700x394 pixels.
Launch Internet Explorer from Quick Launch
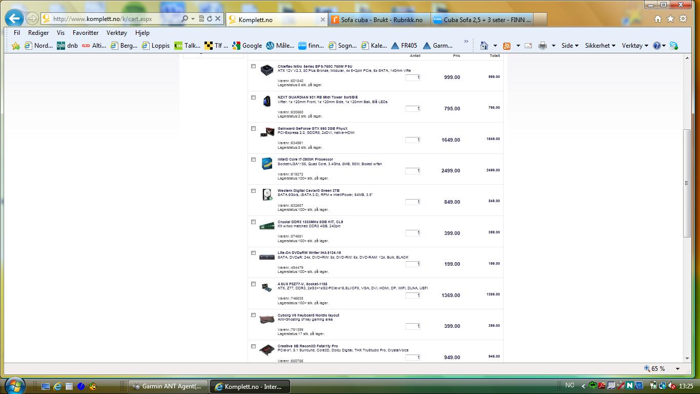[57, 386]
